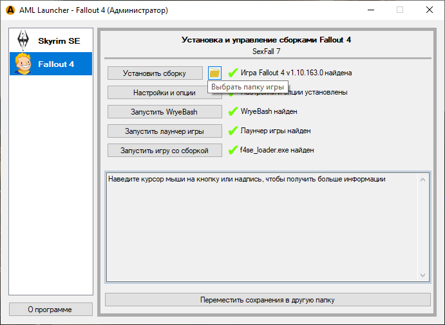This screenshot has width=445, height=325.
Task: Click the info box scrollbar up arrow
Action: point(423,178)
